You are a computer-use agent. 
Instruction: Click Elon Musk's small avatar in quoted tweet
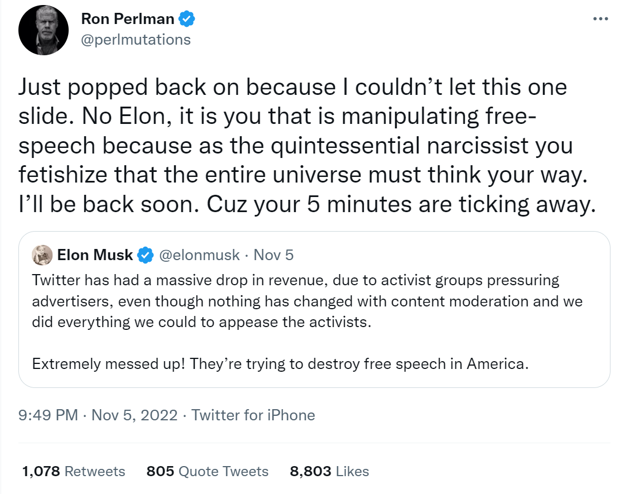point(43,256)
